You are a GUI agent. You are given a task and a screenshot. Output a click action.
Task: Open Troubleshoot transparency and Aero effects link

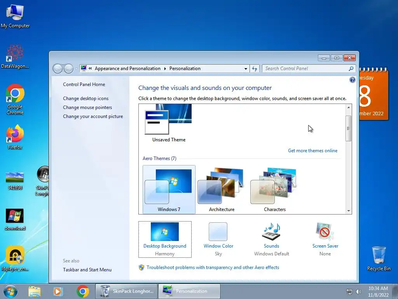click(x=213, y=267)
